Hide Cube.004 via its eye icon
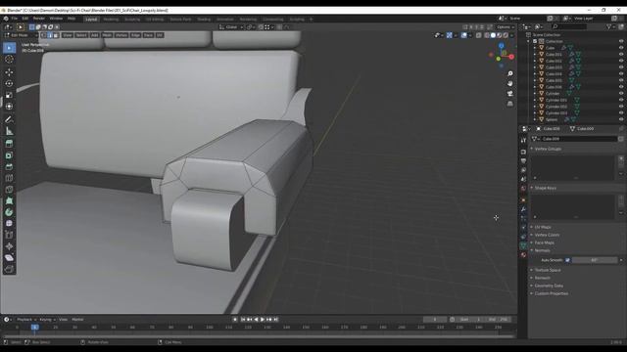This screenshot has height=352, width=627. [621, 74]
